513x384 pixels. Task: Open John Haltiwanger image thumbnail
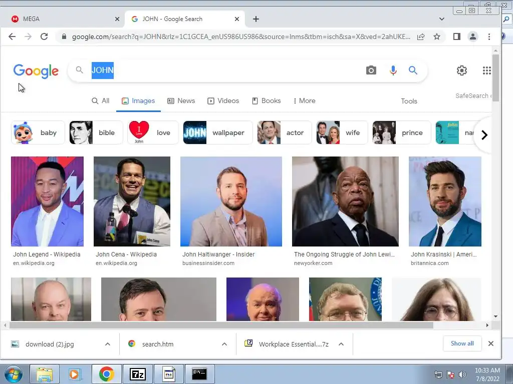click(231, 201)
